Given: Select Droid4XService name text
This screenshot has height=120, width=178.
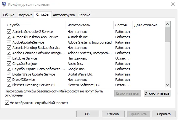Looking at the screenshot, I should click(x=24, y=80).
